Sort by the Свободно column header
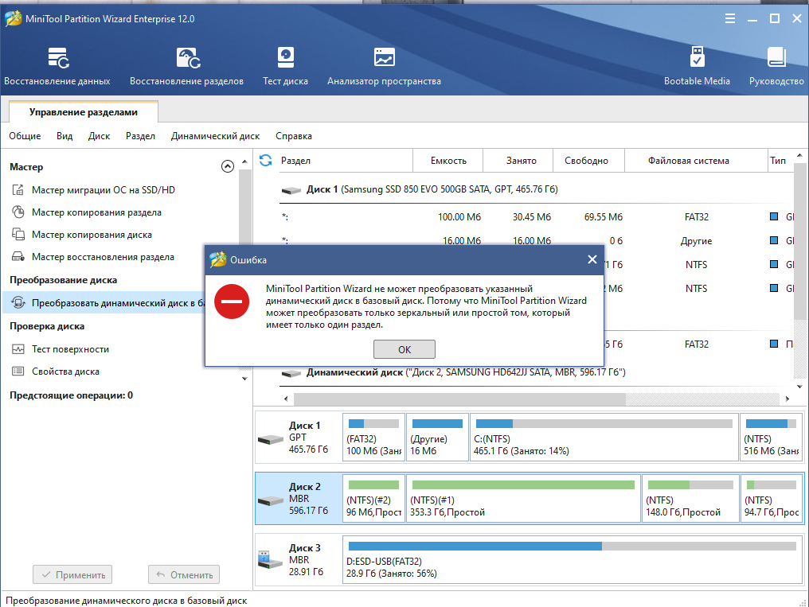Image resolution: width=809 pixels, height=607 pixels. coord(588,160)
